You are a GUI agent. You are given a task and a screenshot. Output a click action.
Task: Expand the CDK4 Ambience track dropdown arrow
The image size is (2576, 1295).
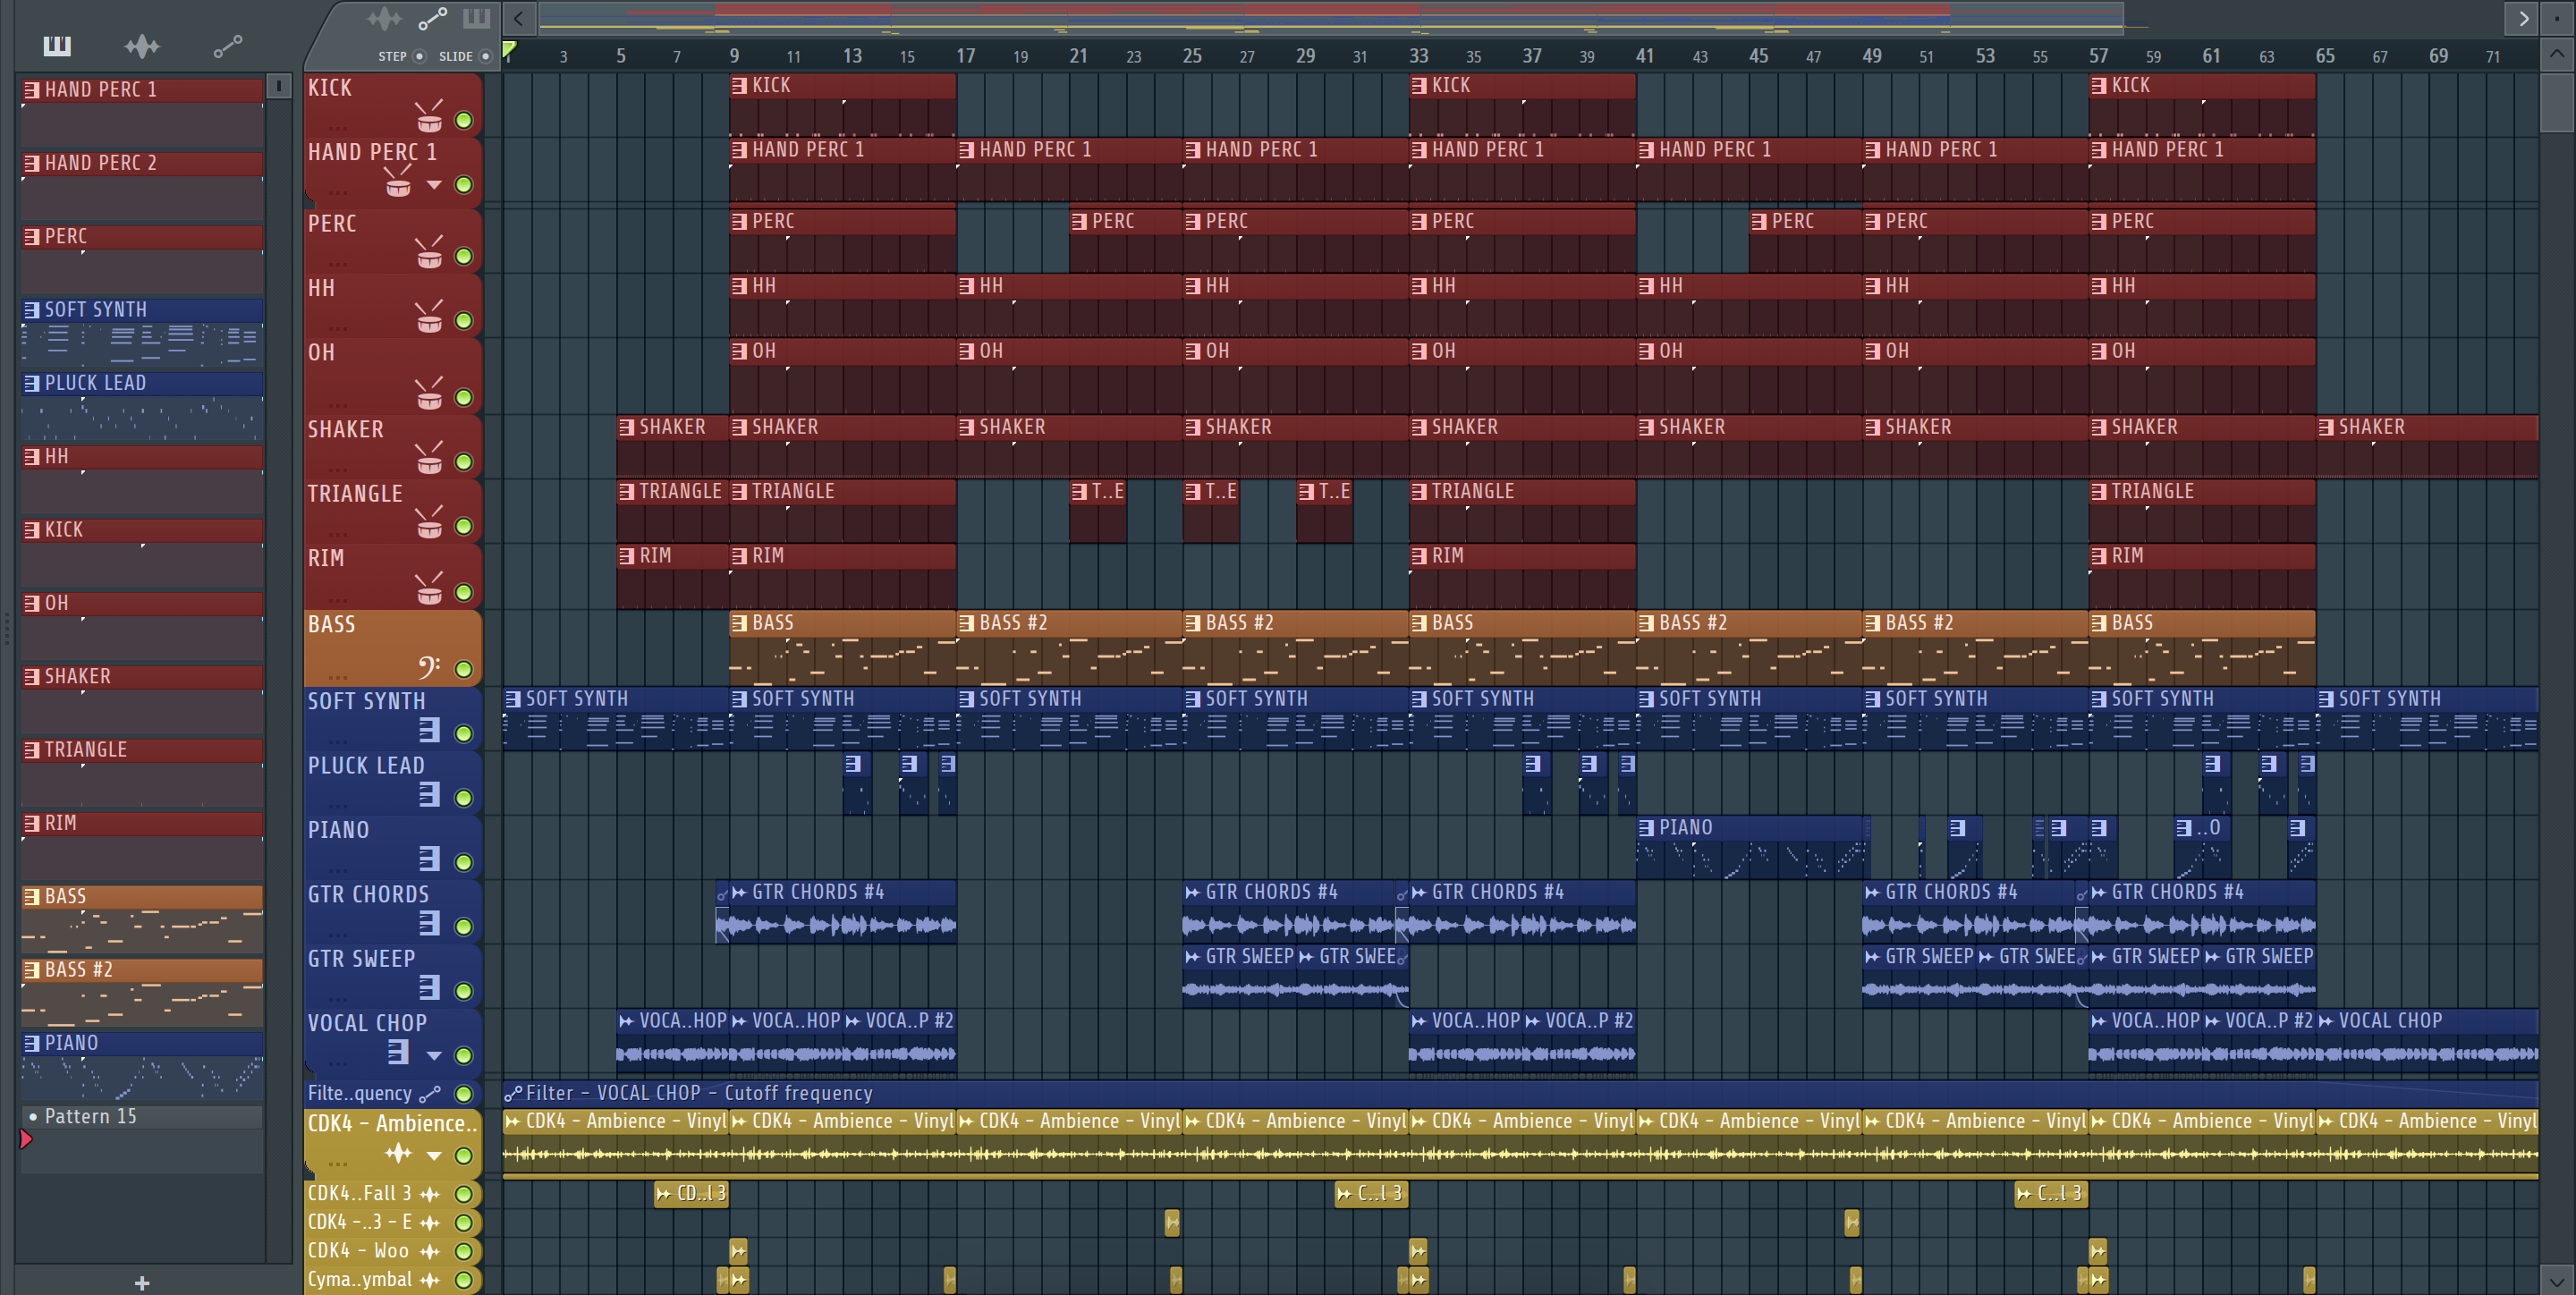(434, 1155)
